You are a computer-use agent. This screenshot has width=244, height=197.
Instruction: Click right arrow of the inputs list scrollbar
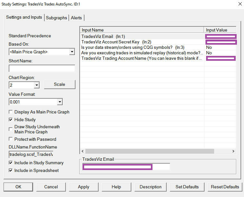pyautogui.click(x=233, y=151)
